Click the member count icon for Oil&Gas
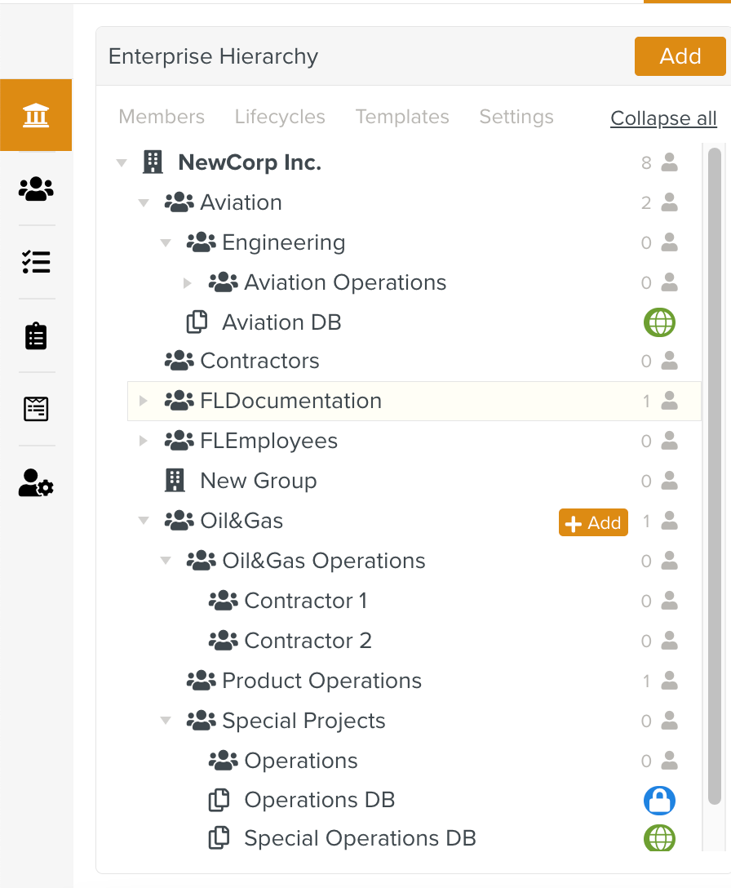 [669, 521]
